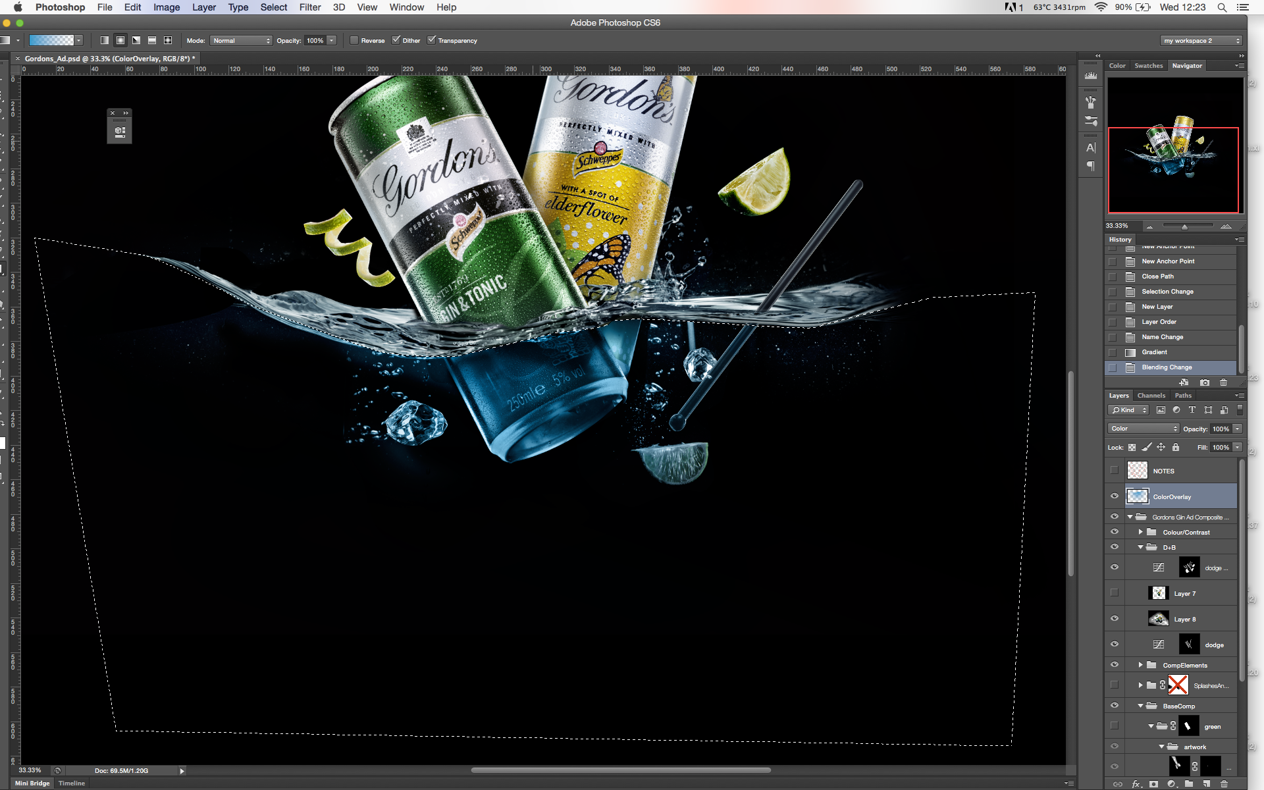This screenshot has width=1264, height=790.
Task: Toggle the Transparency checkbox
Action: pos(432,40)
